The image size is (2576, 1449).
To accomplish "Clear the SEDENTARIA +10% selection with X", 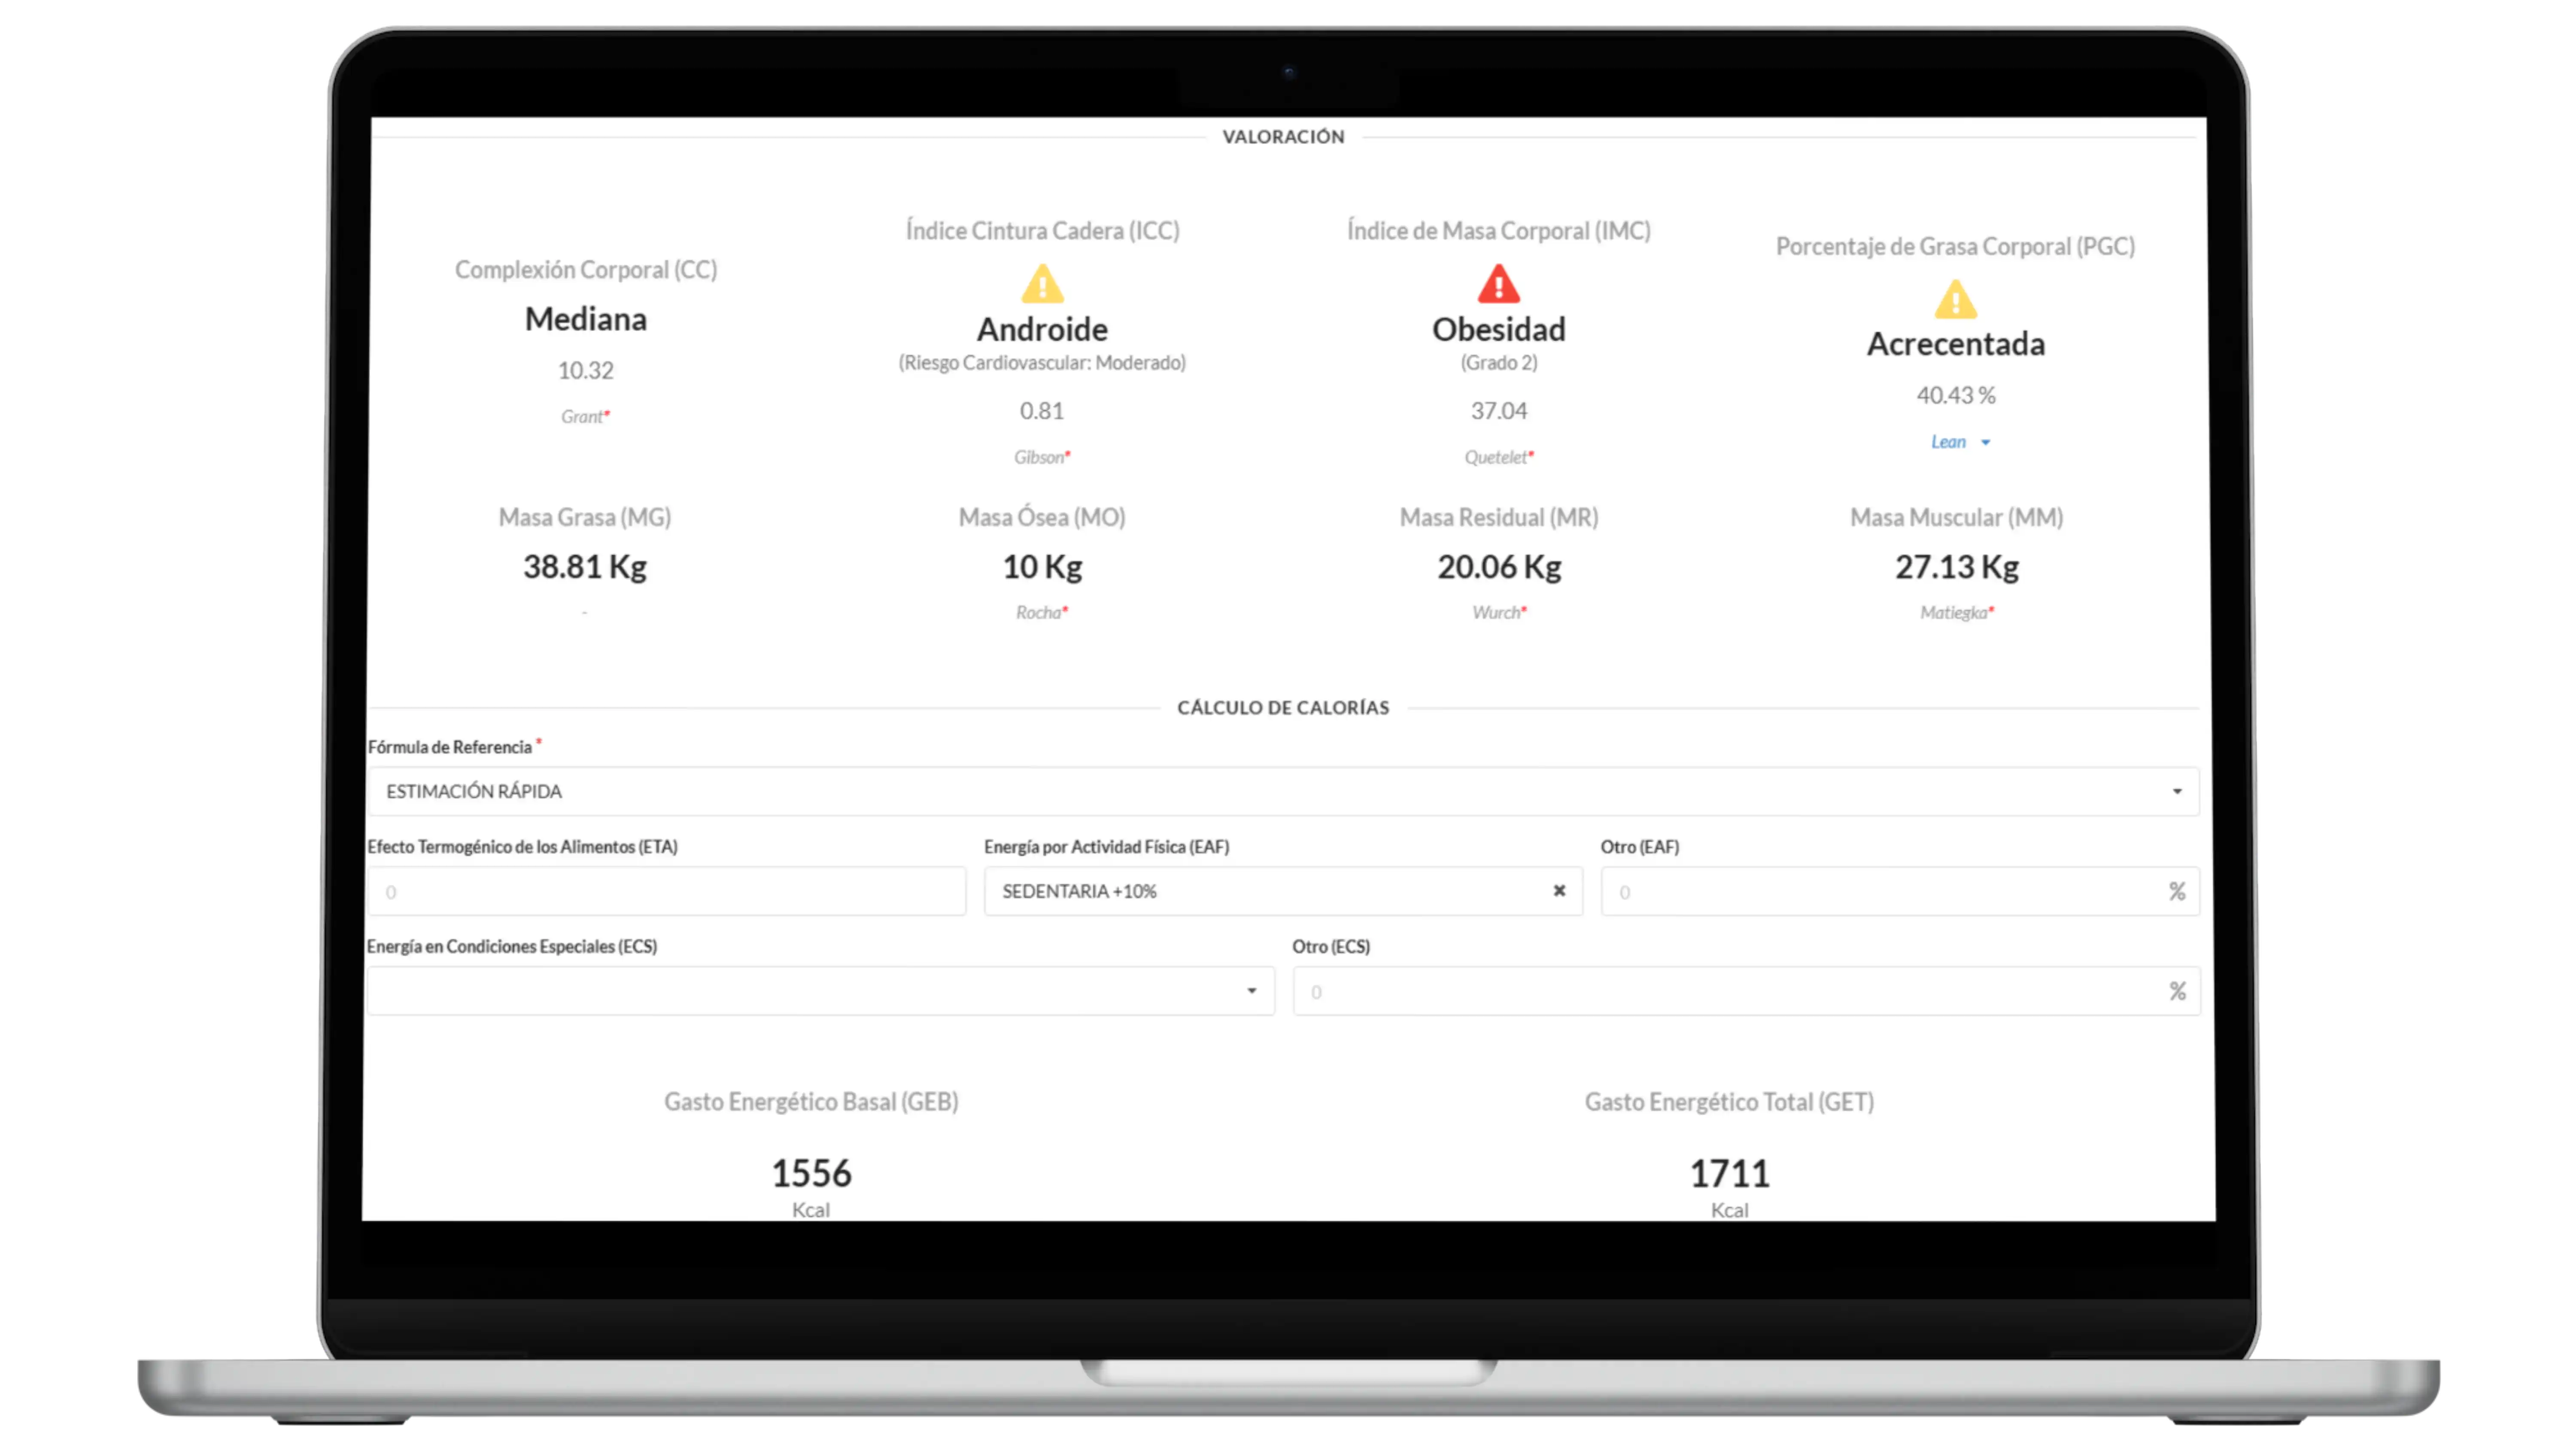I will click(x=1559, y=891).
